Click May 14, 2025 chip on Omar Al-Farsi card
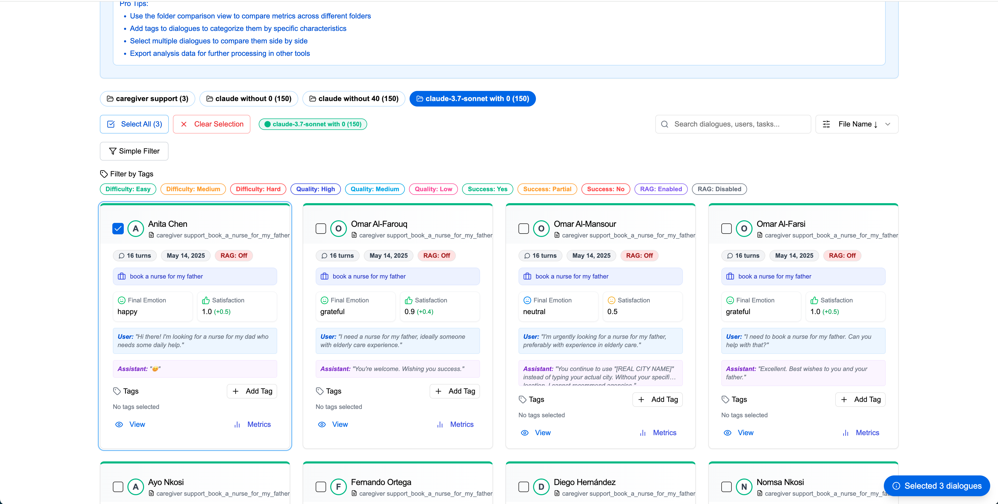 794,255
